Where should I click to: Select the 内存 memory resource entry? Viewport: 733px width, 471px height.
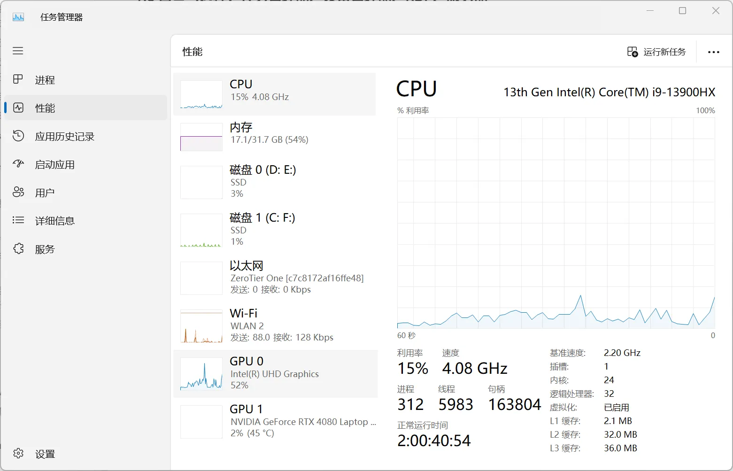click(275, 137)
